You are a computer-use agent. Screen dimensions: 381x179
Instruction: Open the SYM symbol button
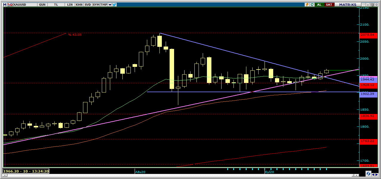pyautogui.click(x=96, y=5)
